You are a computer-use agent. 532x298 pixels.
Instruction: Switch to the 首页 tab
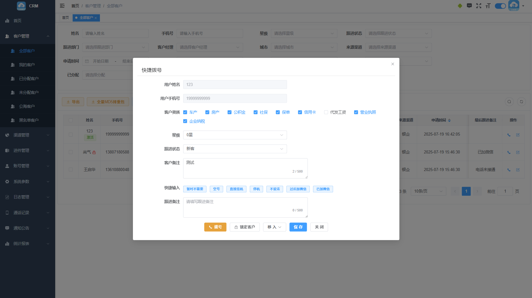[65, 18]
